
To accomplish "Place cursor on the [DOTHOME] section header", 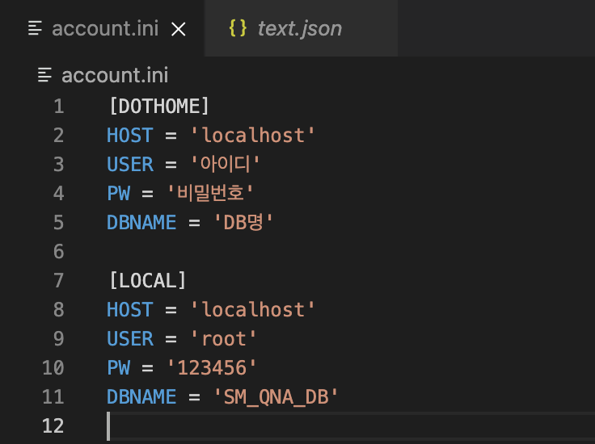I will tap(159, 106).
